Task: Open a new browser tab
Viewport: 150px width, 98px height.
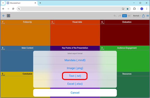Action: pos(40,3)
